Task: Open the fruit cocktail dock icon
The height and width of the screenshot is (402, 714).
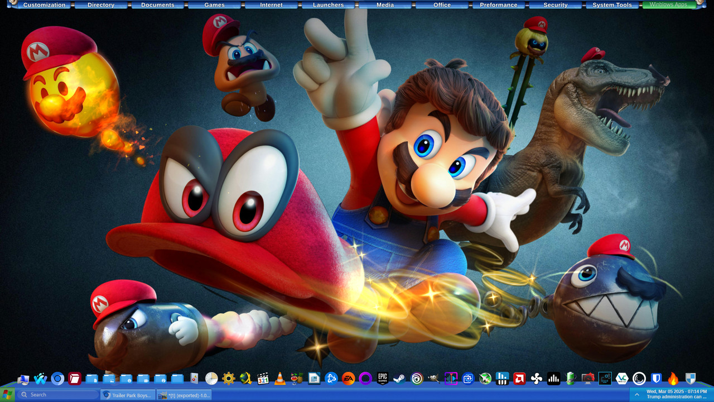Action: click(x=297, y=379)
